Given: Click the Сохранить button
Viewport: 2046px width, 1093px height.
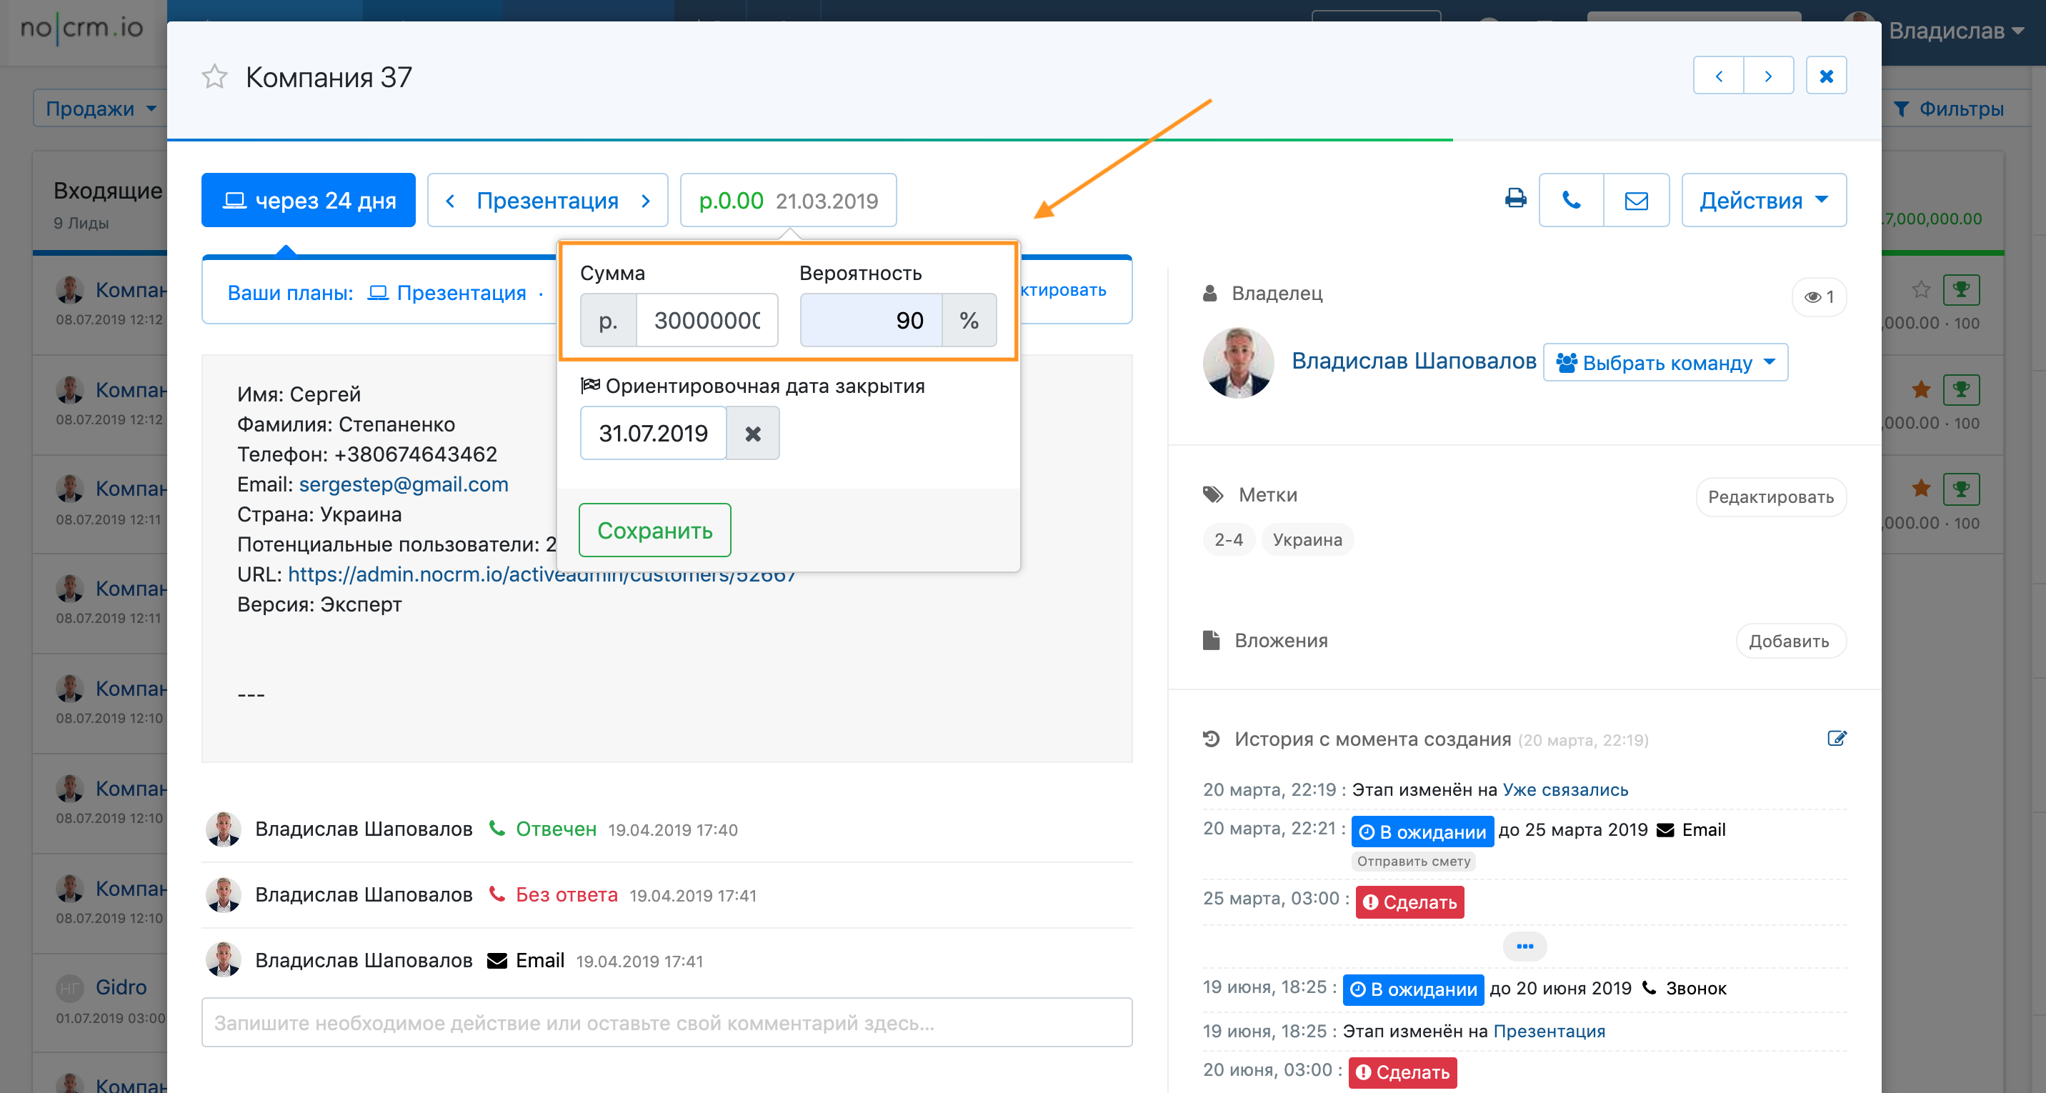Looking at the screenshot, I should point(654,530).
